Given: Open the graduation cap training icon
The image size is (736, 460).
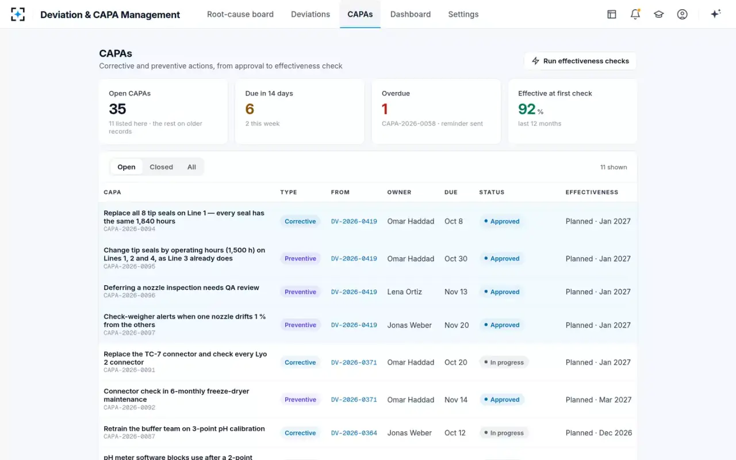Looking at the screenshot, I should click(659, 14).
